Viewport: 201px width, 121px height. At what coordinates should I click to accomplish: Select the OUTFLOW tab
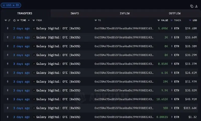click(175, 13)
